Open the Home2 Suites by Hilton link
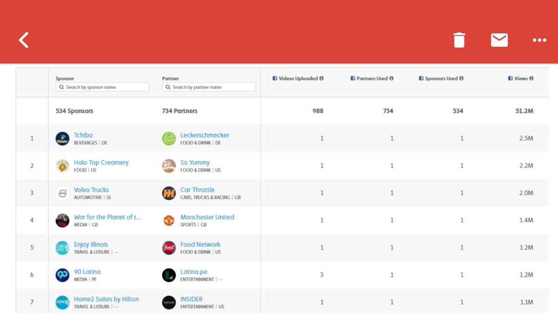 click(x=106, y=299)
